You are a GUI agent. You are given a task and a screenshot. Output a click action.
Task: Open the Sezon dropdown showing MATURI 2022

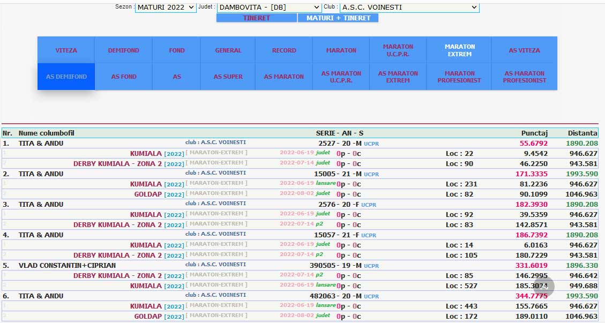click(x=166, y=7)
